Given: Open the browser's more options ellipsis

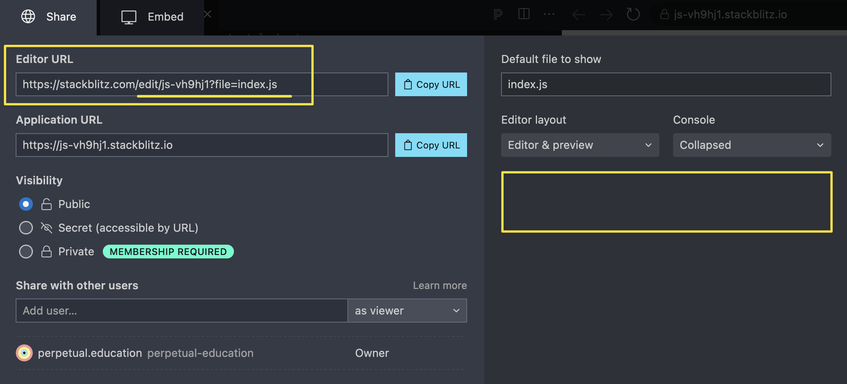Looking at the screenshot, I should coord(549,14).
